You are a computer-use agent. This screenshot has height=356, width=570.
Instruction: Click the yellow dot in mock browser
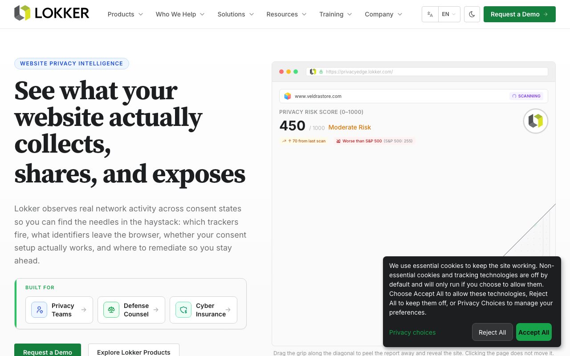[289, 72]
